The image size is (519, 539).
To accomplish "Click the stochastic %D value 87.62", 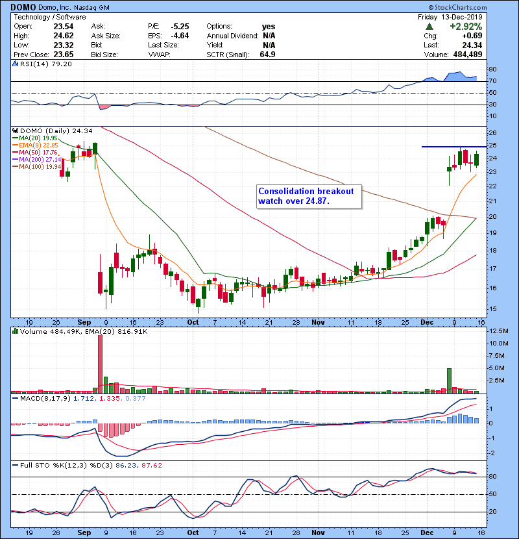I will pyautogui.click(x=152, y=466).
